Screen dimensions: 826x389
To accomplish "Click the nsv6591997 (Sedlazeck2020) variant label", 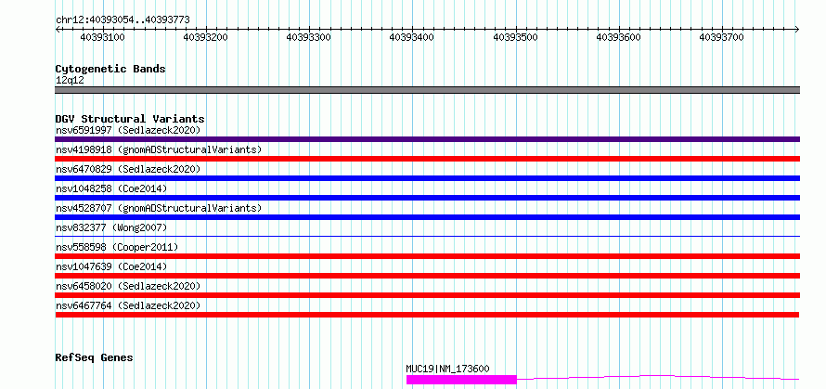I will point(128,130).
